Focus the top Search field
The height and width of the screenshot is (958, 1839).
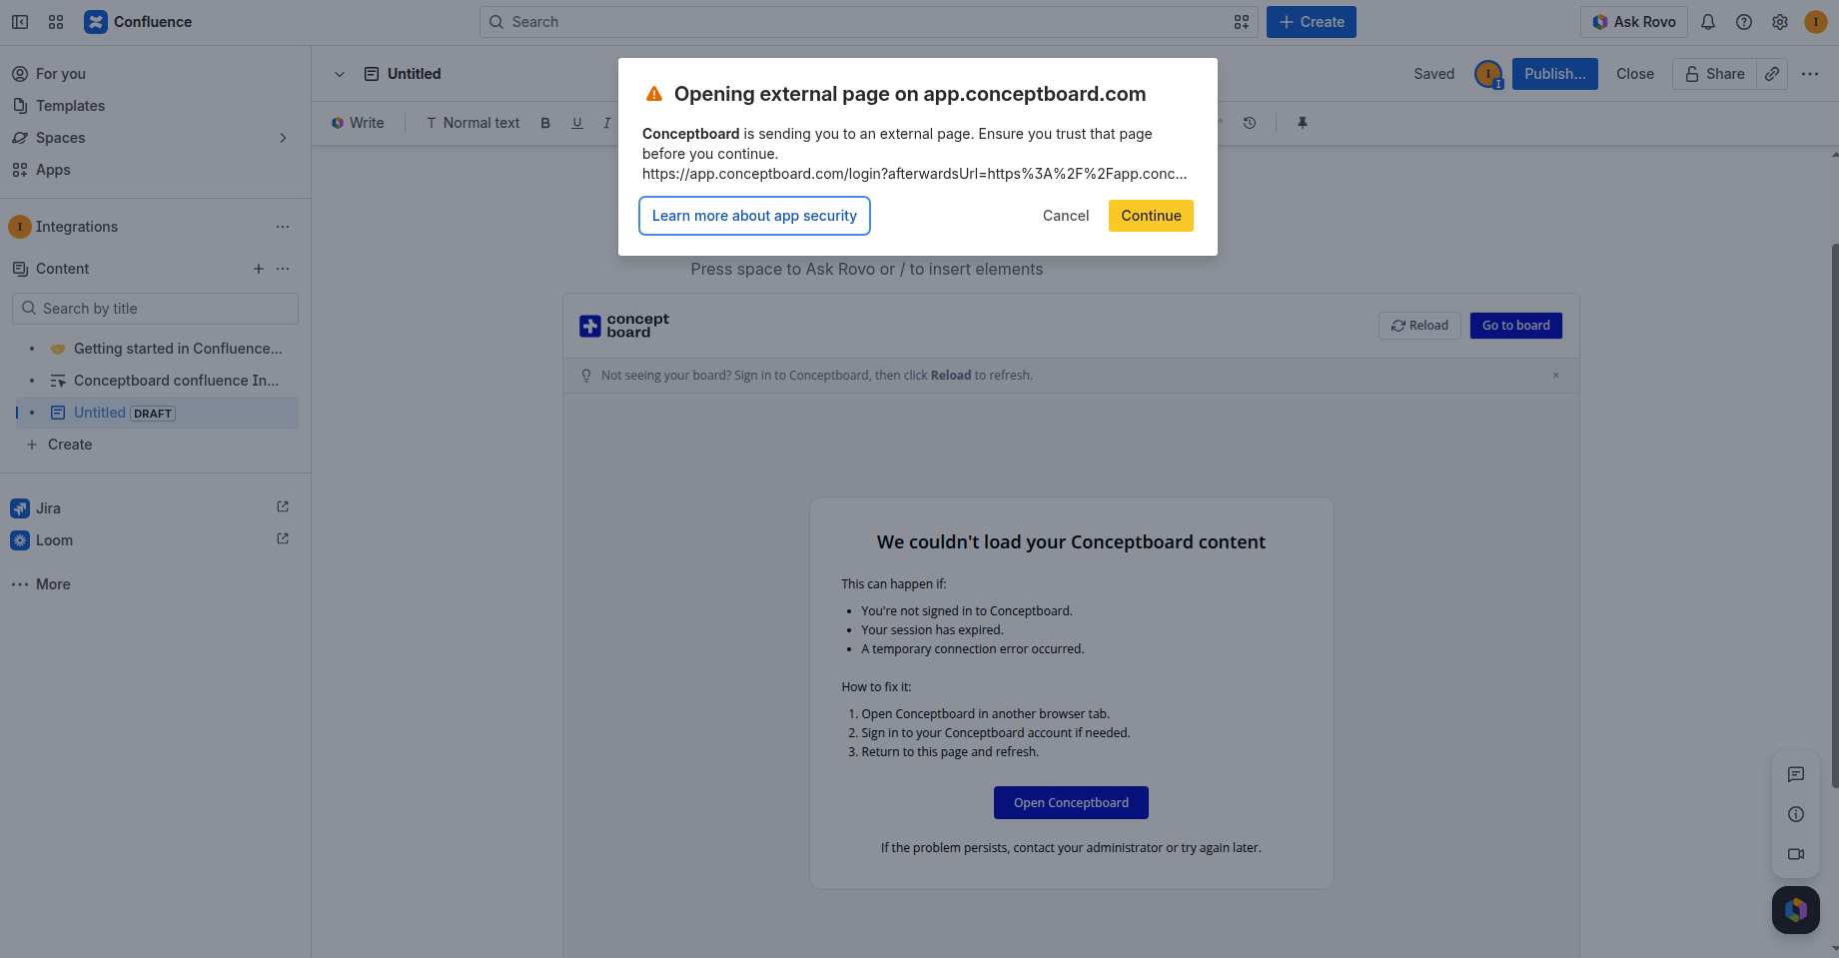coord(869,22)
